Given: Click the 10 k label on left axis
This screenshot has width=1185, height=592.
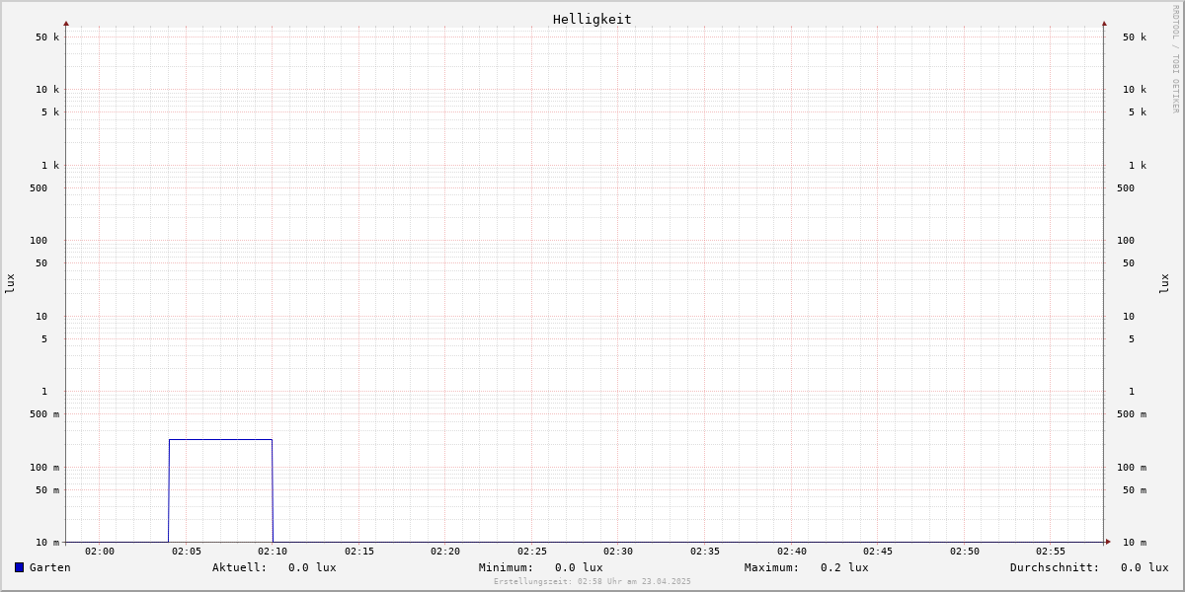Looking at the screenshot, I should pos(47,90).
